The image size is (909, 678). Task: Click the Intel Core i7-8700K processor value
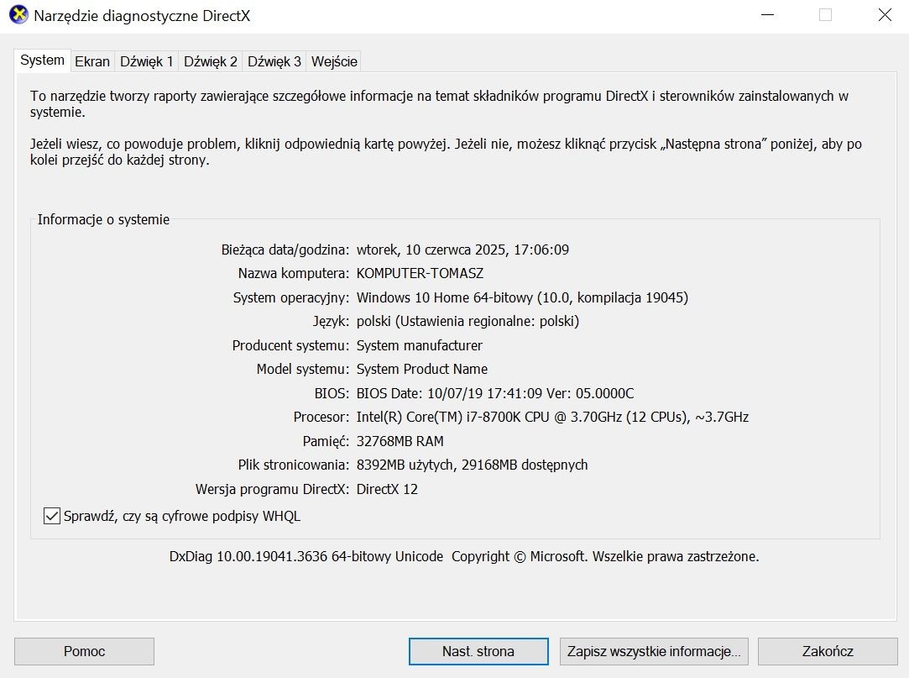click(x=552, y=418)
